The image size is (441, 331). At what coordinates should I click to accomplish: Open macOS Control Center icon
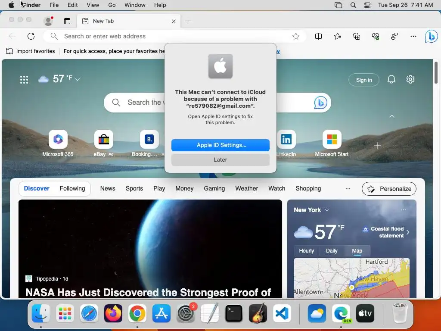point(367,5)
